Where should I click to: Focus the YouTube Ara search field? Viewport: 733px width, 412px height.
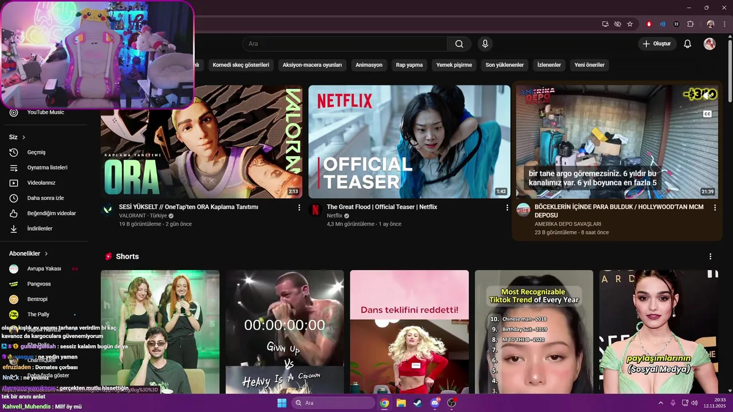pos(345,44)
